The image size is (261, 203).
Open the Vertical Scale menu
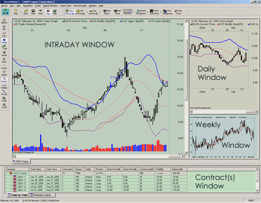click(x=80, y=6)
